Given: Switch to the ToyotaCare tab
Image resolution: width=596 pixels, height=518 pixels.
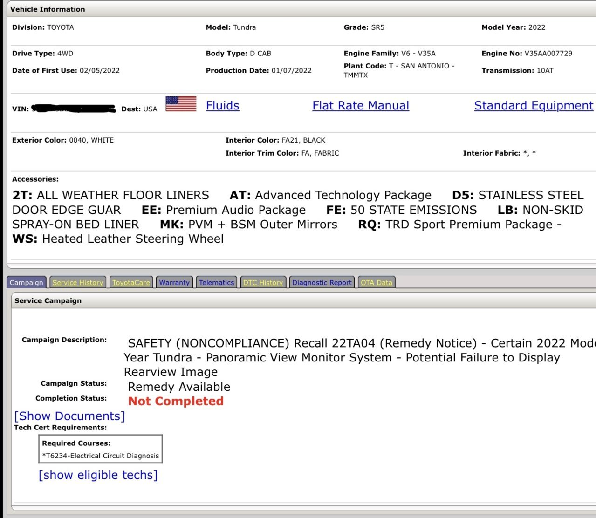Looking at the screenshot, I should 131,282.
